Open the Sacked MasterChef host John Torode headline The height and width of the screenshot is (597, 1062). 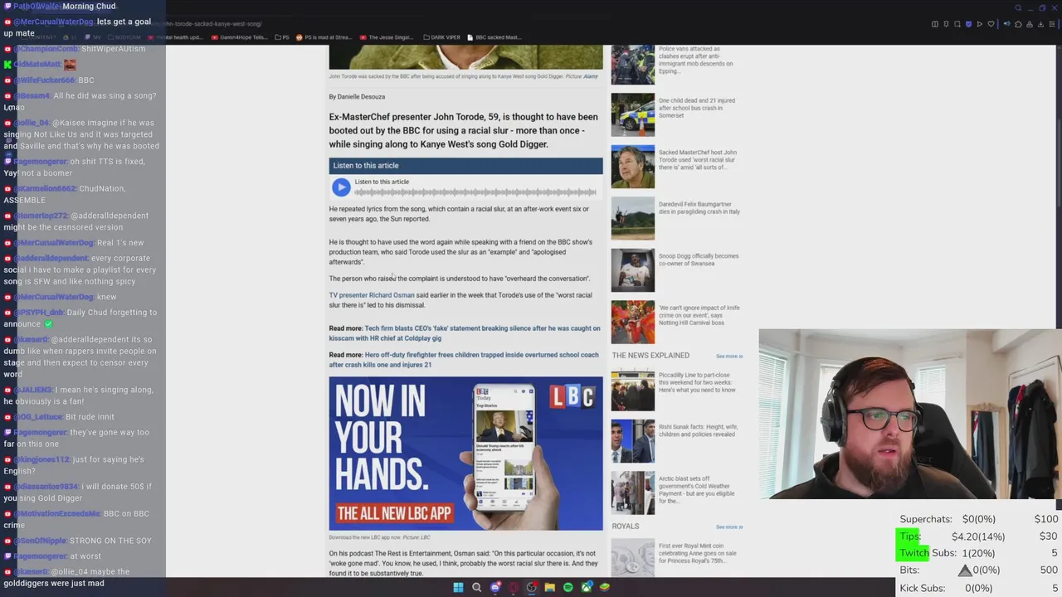pyautogui.click(x=698, y=160)
